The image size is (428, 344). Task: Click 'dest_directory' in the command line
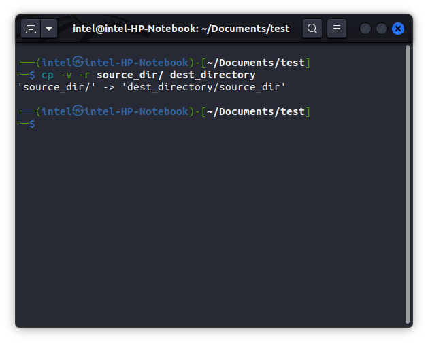[212, 75]
